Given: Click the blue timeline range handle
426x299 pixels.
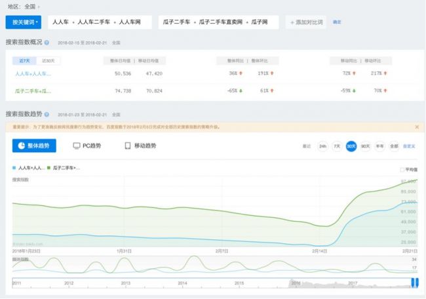Looking at the screenshot, I should pyautogui.click(x=415, y=283).
